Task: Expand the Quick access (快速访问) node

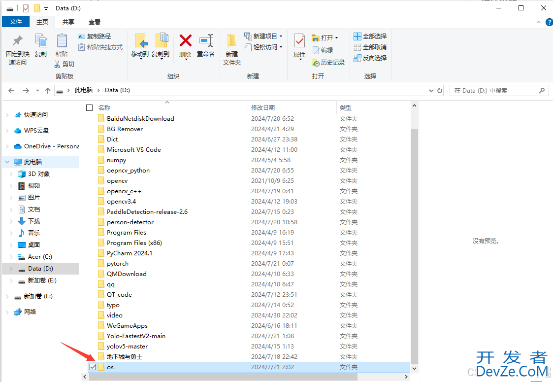Action: pos(7,115)
